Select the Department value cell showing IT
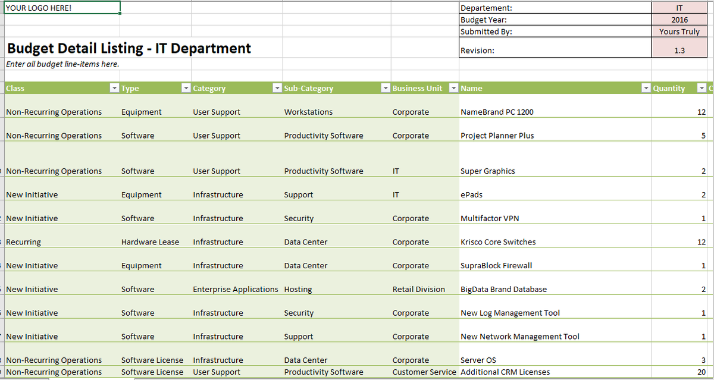 point(679,8)
